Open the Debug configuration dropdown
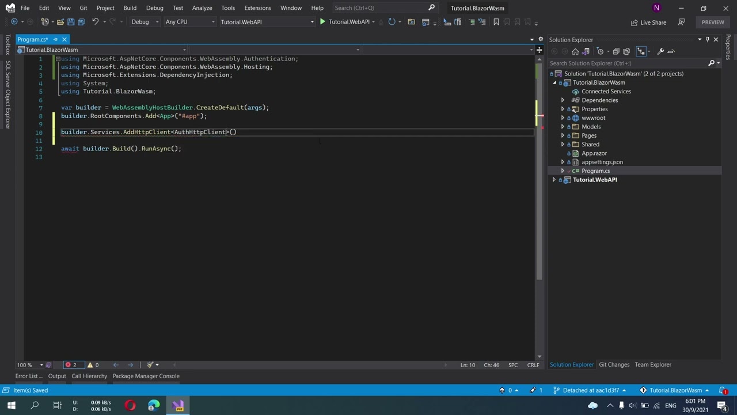Viewport: 737px width, 415px height. pyautogui.click(x=145, y=22)
